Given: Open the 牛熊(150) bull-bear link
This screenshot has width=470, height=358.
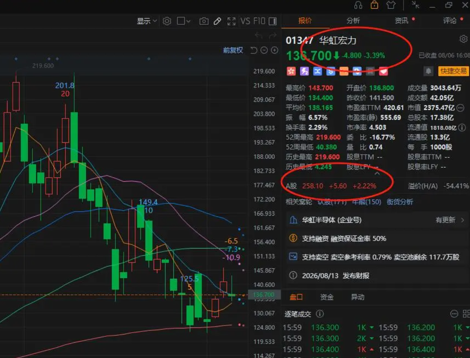Looking at the screenshot, I should click(367, 202).
